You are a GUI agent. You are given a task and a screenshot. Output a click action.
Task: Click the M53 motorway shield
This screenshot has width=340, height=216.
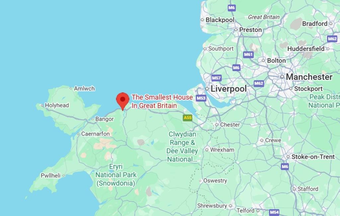click(201, 98)
